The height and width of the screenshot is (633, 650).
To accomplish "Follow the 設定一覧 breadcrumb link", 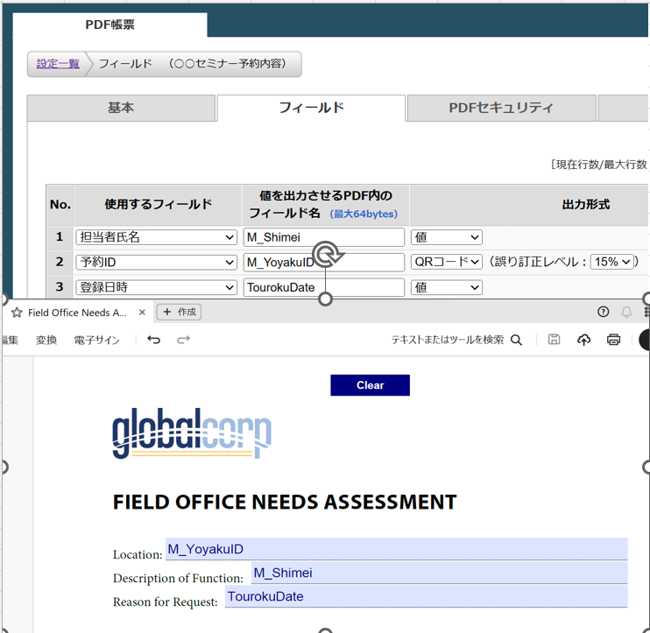I will pos(58,64).
